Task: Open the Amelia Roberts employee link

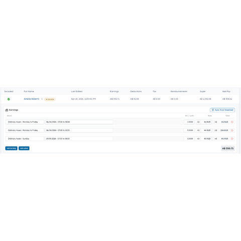Action: [x=32, y=99]
